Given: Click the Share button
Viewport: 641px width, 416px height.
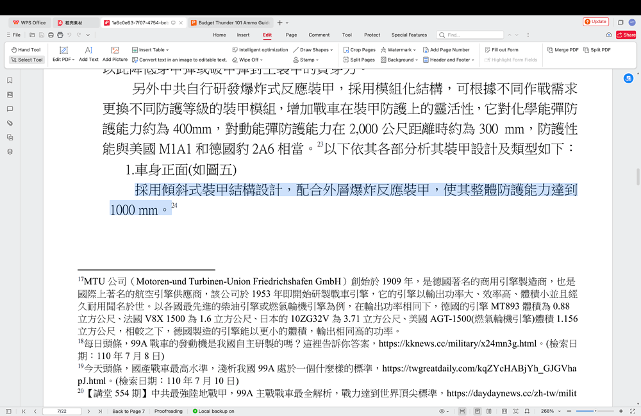Looking at the screenshot, I should [626, 35].
